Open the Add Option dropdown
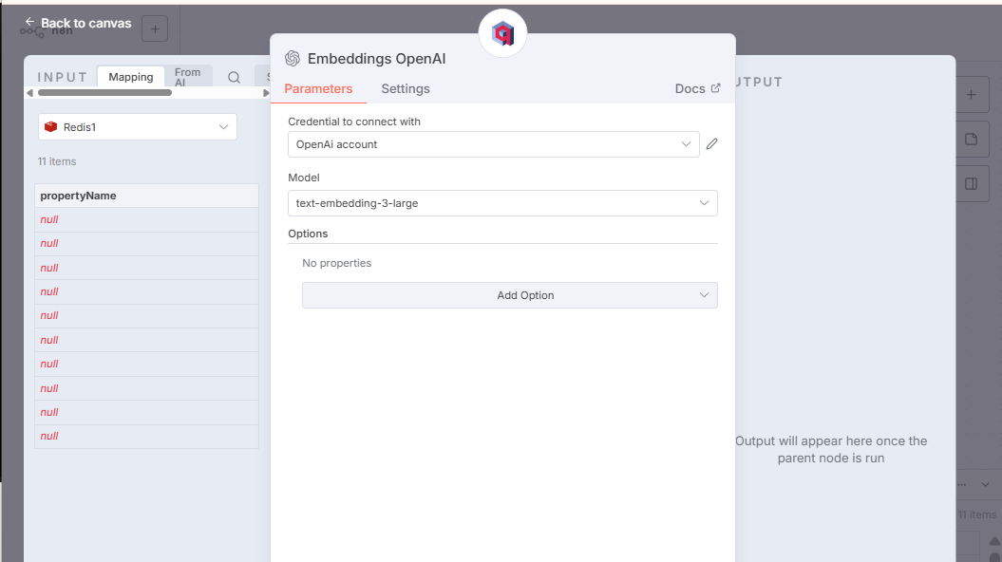Screen dimensions: 1002x562 [x=509, y=295]
